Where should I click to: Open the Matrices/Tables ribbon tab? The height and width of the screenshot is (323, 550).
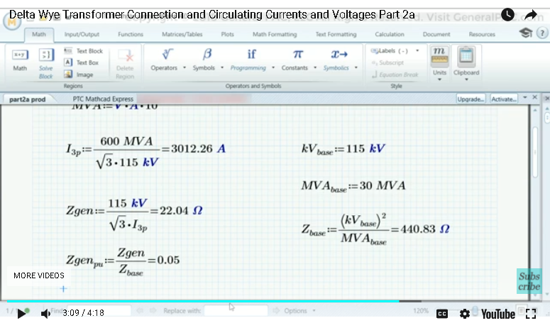coord(182,34)
